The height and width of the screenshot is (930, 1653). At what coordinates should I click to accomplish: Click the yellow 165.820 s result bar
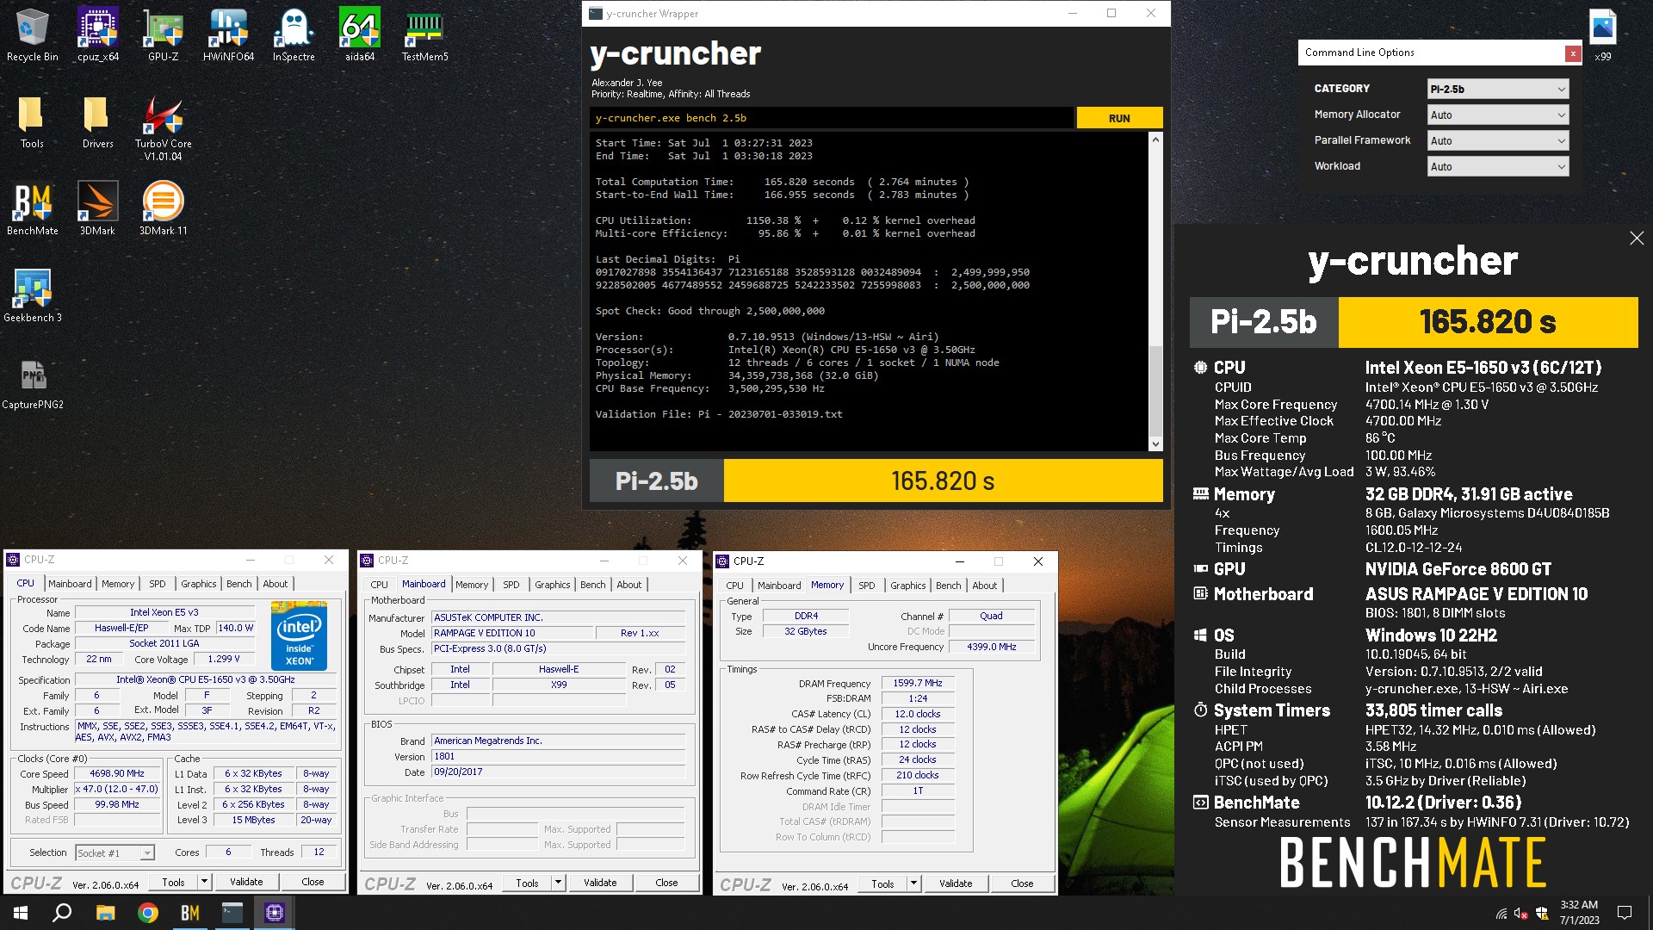tap(943, 480)
